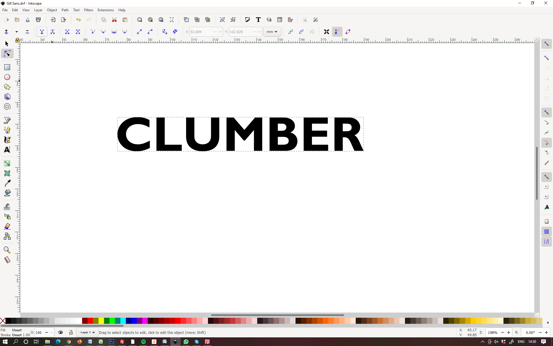
Task: Toggle grid snapping in snap bar
Action: tap(546, 232)
